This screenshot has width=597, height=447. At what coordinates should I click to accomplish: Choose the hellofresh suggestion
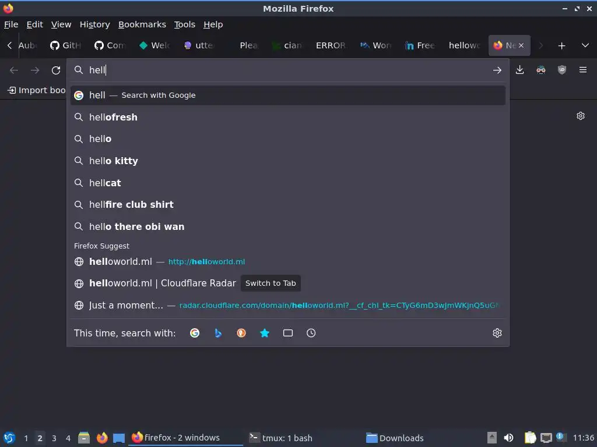tap(288, 117)
